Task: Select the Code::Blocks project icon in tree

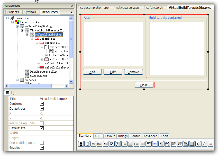Action: click(x=17, y=22)
